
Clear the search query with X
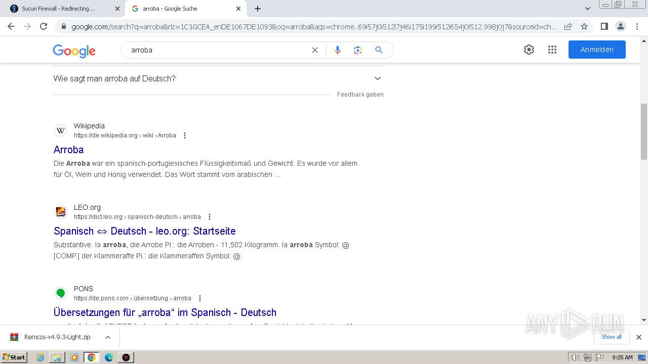pyautogui.click(x=315, y=50)
